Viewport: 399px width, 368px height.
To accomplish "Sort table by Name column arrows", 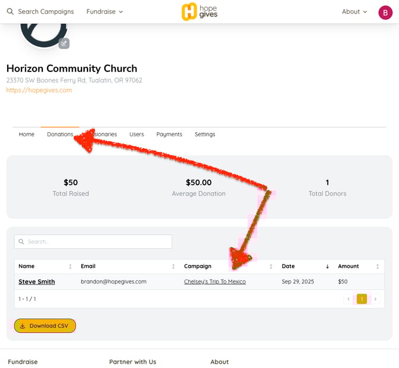I will (x=70, y=266).
